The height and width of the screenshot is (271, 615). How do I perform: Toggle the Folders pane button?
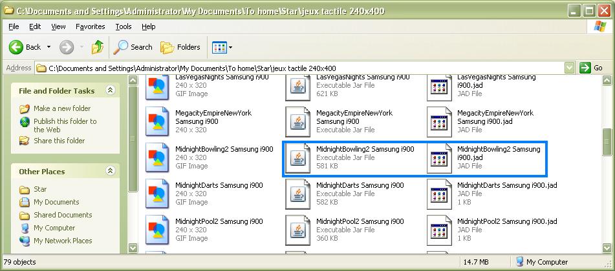[180, 47]
